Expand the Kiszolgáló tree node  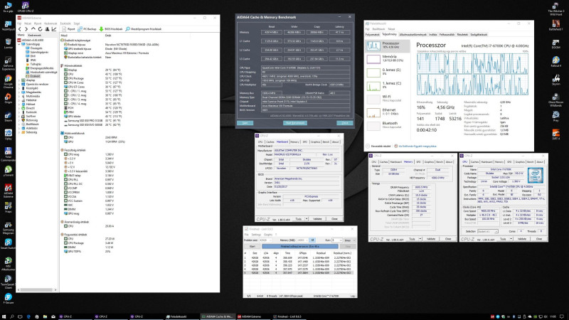[x=19, y=88]
